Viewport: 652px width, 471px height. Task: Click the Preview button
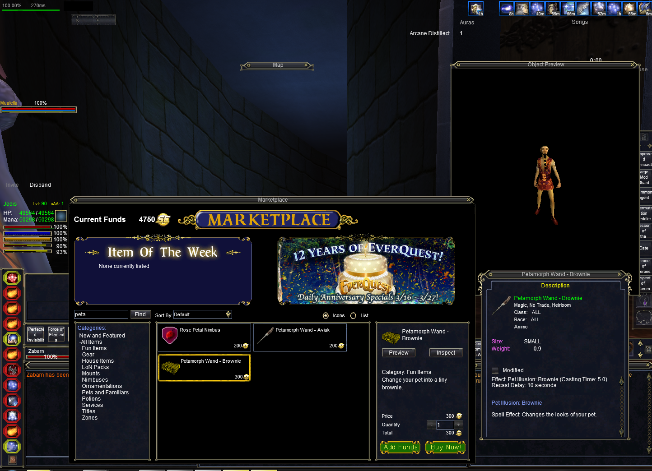[399, 353]
